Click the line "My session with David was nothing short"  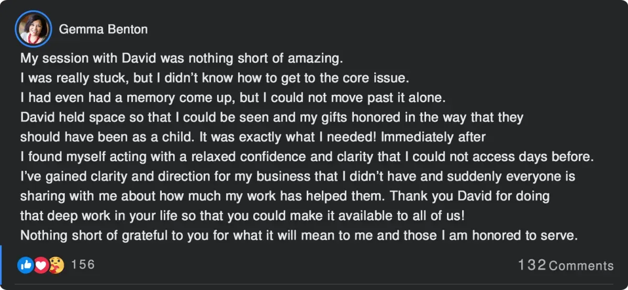[x=182, y=58]
